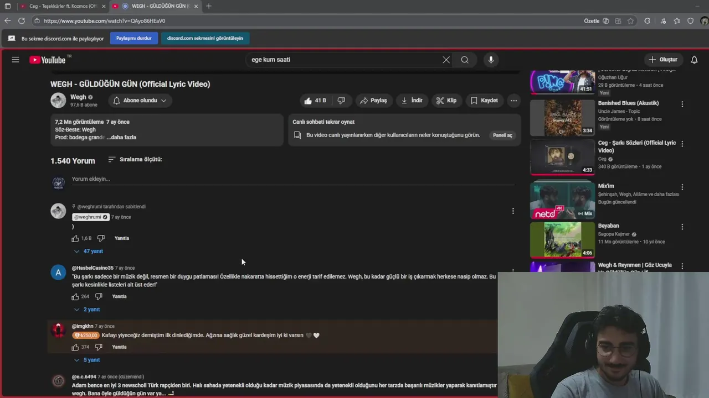This screenshot has height=398, width=709.
Task: Open Mix'im playlist thumbnail
Action: [563, 200]
